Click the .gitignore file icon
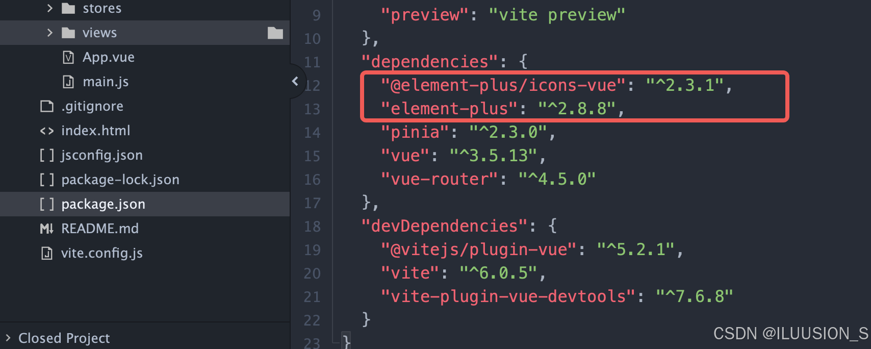 tap(47, 106)
